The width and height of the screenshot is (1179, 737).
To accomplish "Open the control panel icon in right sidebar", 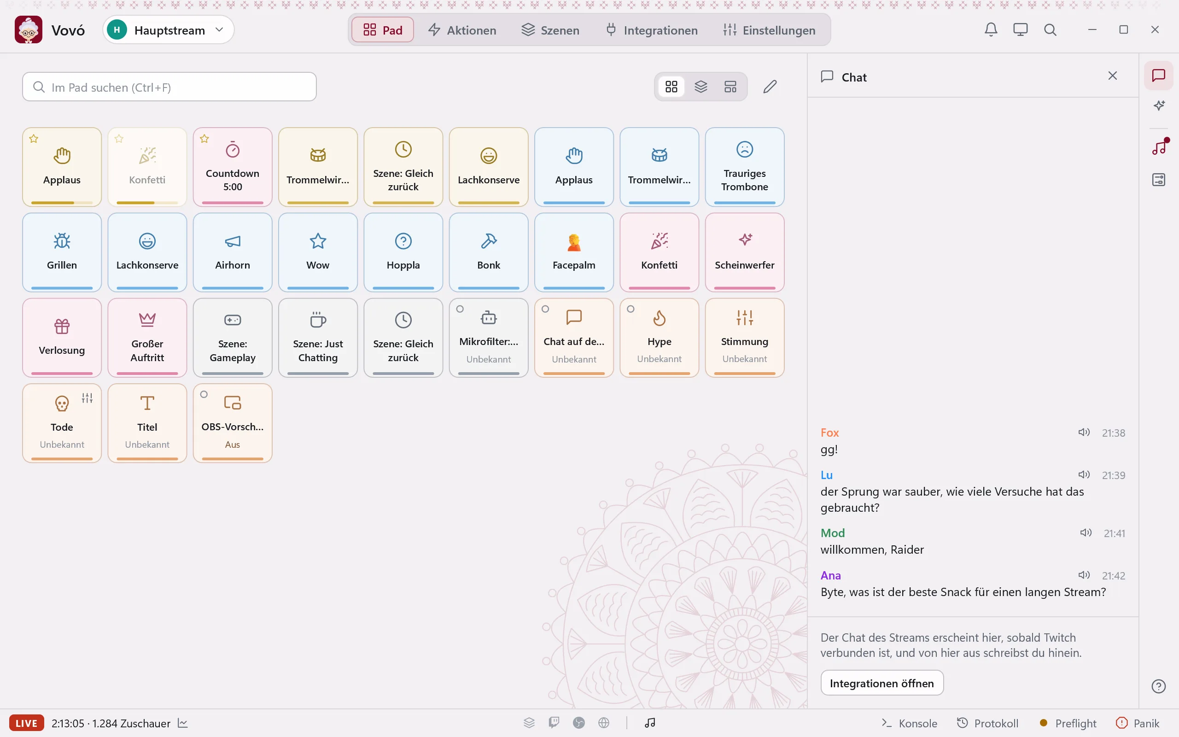I will tap(1159, 180).
